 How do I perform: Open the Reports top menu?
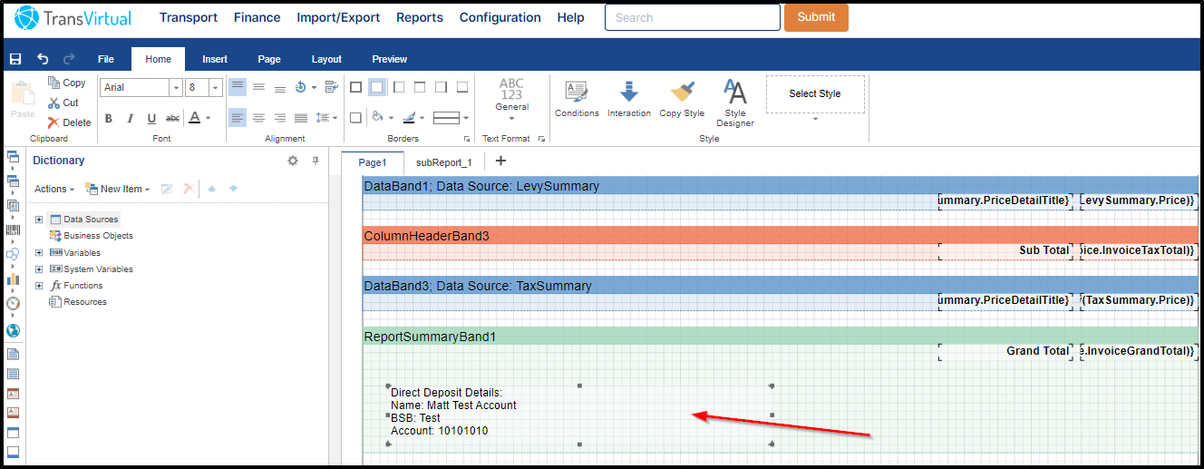(420, 17)
